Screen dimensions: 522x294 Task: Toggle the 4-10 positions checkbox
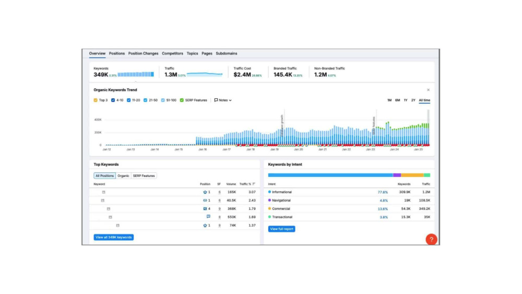(113, 100)
